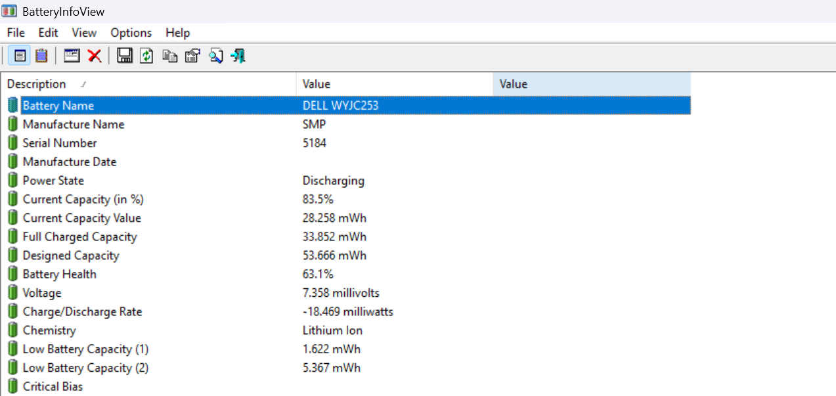Switch to Show Battery Log clipboard icon
The image size is (836, 396).
click(x=41, y=56)
